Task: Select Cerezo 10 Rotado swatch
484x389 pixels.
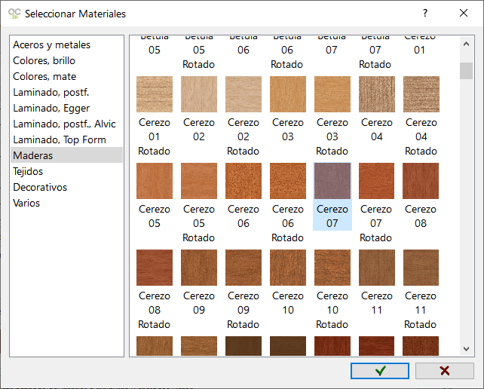Action: (332, 268)
